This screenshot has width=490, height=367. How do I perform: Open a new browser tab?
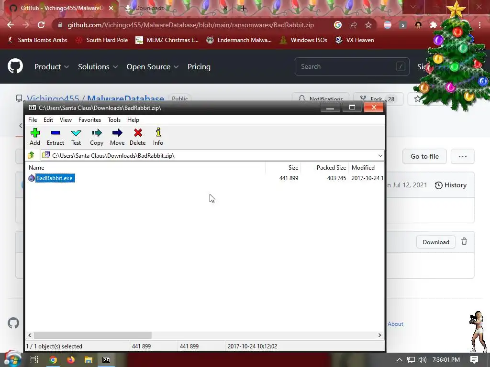(x=244, y=8)
